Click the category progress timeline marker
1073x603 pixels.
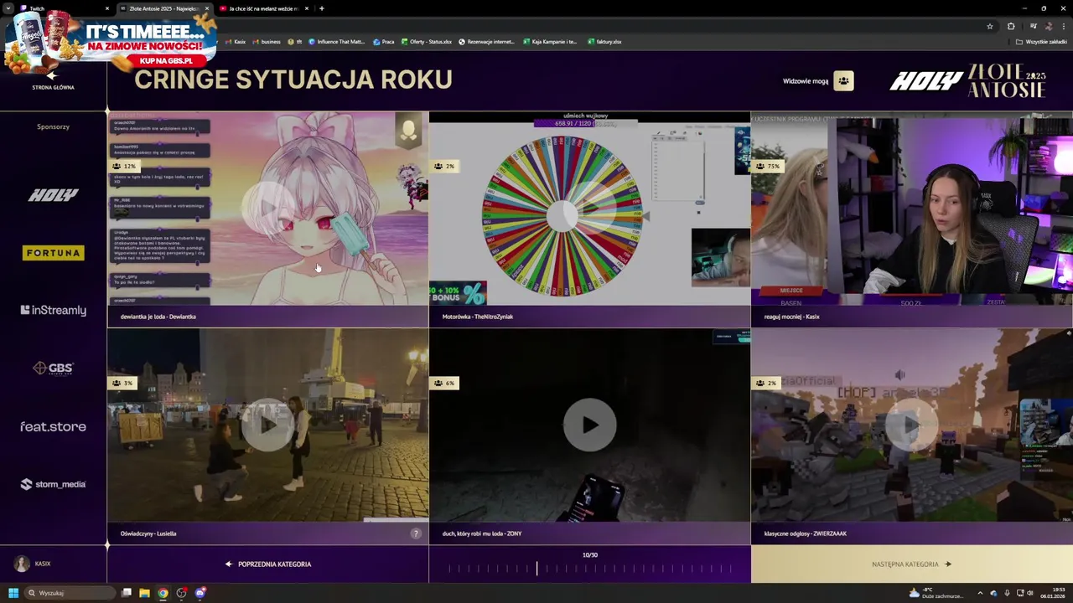tap(537, 569)
